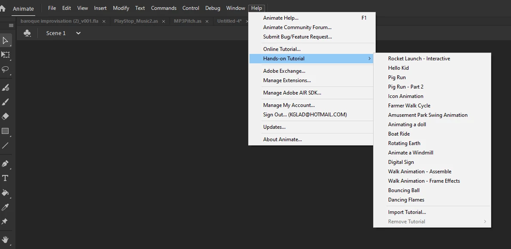
Task: Open the Window menu
Action: pyautogui.click(x=236, y=8)
